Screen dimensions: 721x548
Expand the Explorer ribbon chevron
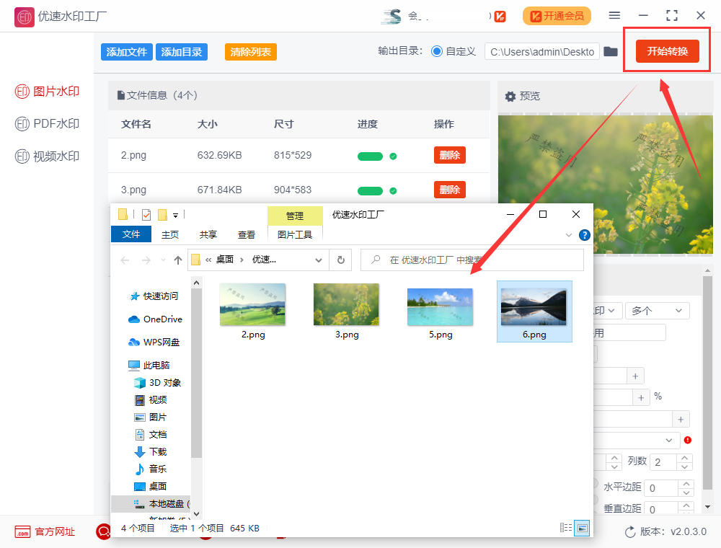pyautogui.click(x=569, y=235)
